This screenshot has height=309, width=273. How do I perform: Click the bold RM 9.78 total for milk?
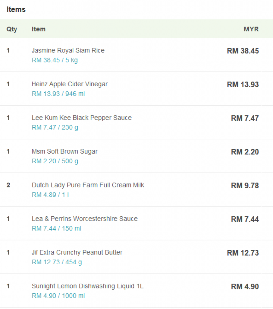point(245,186)
